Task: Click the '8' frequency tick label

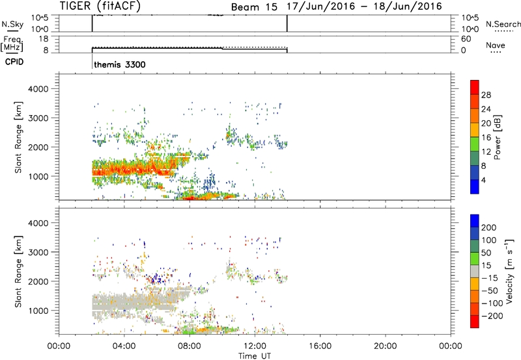Action: tap(46, 51)
